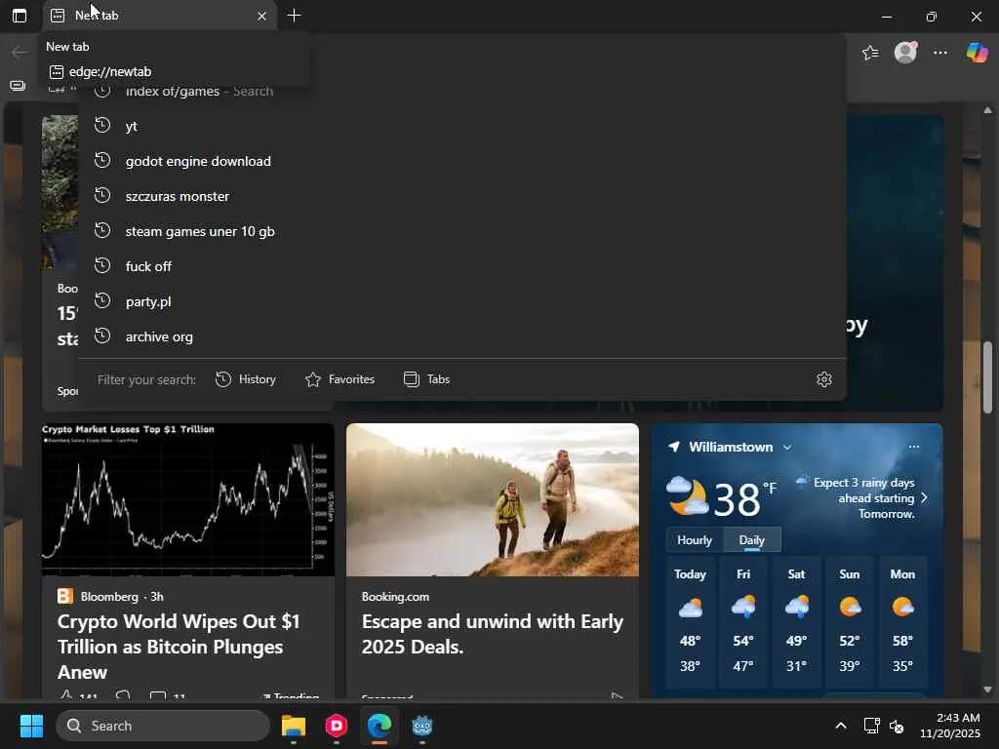Viewport: 999px width, 749px height.
Task: Open the red D app on taskbar
Action: coord(337,726)
